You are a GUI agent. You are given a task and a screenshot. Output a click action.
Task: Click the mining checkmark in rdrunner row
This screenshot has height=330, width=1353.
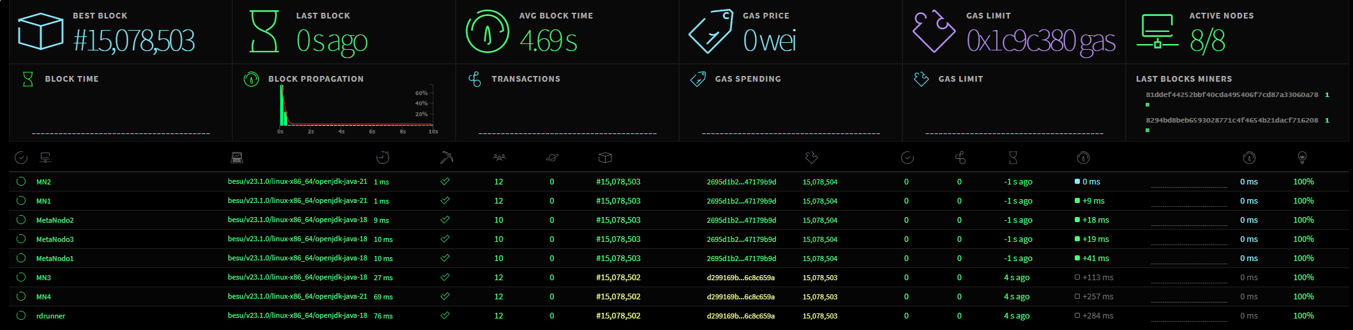tap(445, 315)
